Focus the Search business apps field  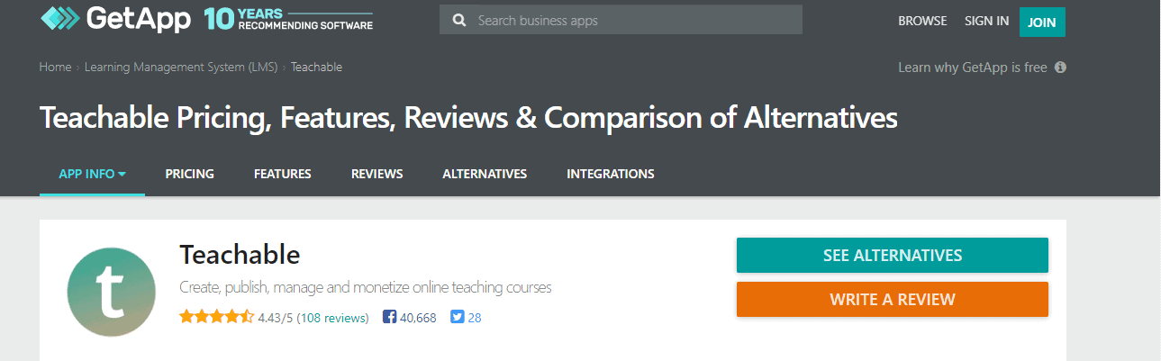point(630,20)
